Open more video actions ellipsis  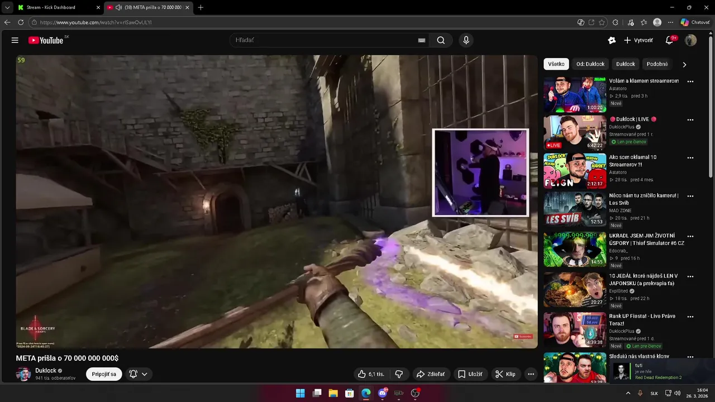click(531, 374)
